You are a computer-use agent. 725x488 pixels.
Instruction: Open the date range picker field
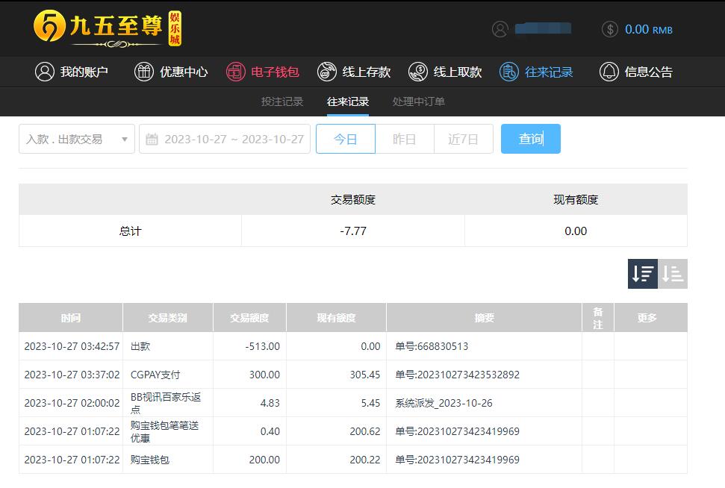(233, 139)
